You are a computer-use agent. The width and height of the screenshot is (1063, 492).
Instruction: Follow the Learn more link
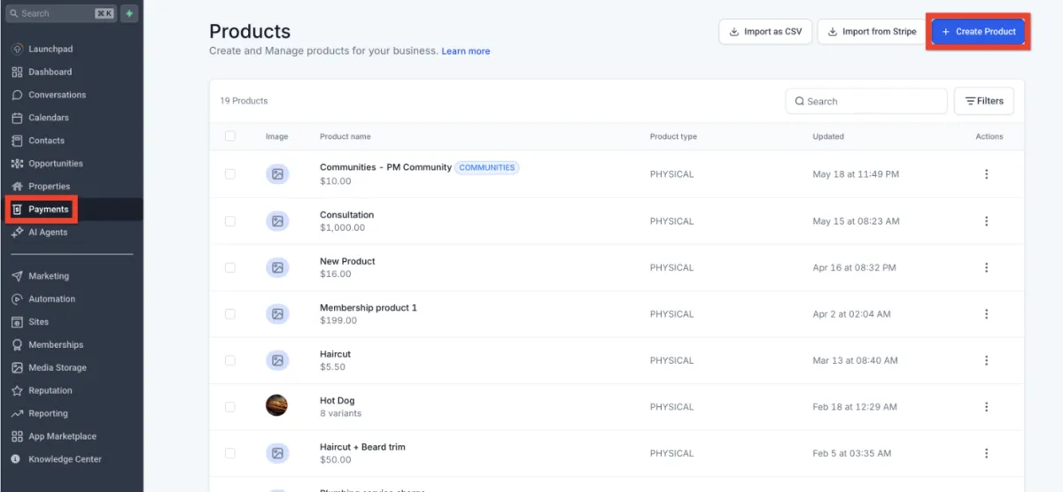coord(466,51)
